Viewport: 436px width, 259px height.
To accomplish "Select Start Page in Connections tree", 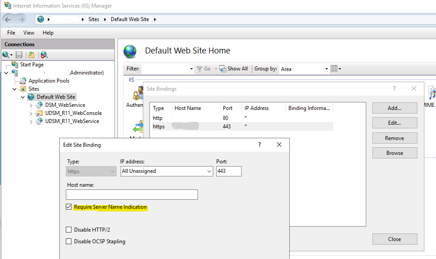I will [32, 65].
